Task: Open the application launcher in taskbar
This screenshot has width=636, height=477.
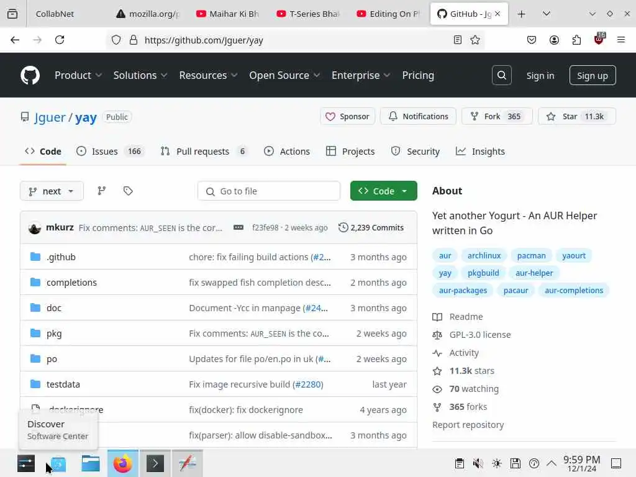Action: click(x=26, y=463)
